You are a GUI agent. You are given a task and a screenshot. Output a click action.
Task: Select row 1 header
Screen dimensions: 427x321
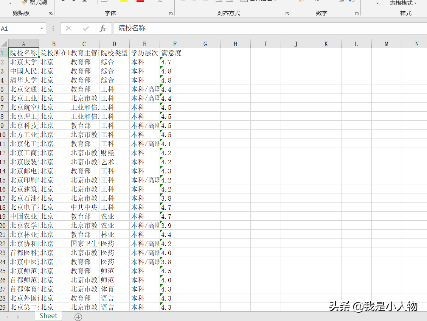click(3, 53)
